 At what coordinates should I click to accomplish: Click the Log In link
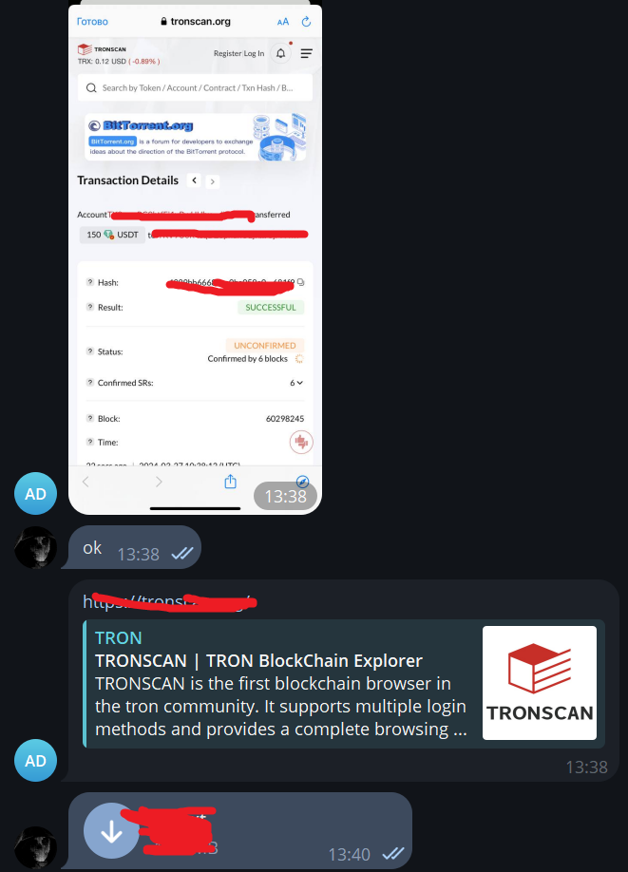(255, 53)
